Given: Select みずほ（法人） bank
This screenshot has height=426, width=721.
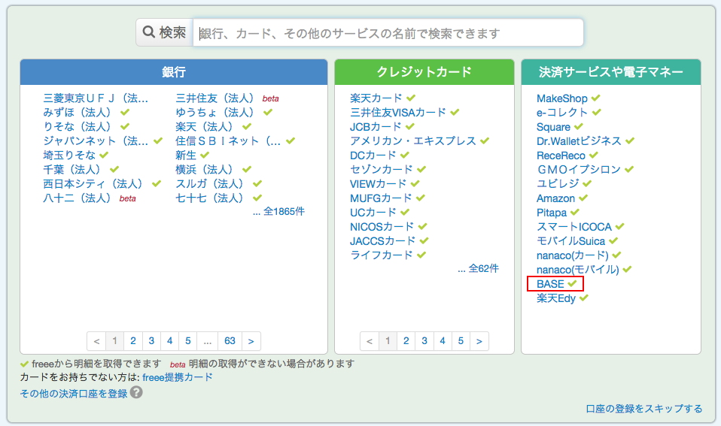Looking at the screenshot, I should pos(78,113).
